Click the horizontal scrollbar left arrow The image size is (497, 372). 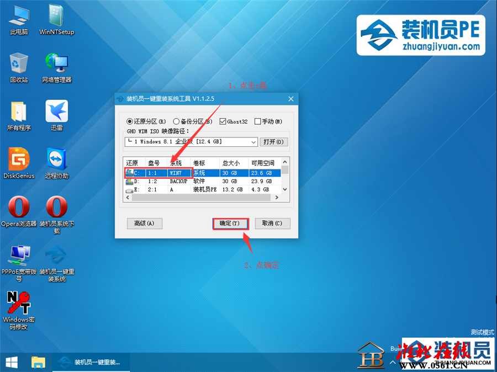point(128,198)
